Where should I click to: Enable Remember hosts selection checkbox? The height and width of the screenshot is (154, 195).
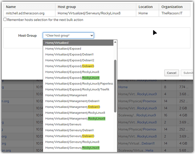coord(5,20)
